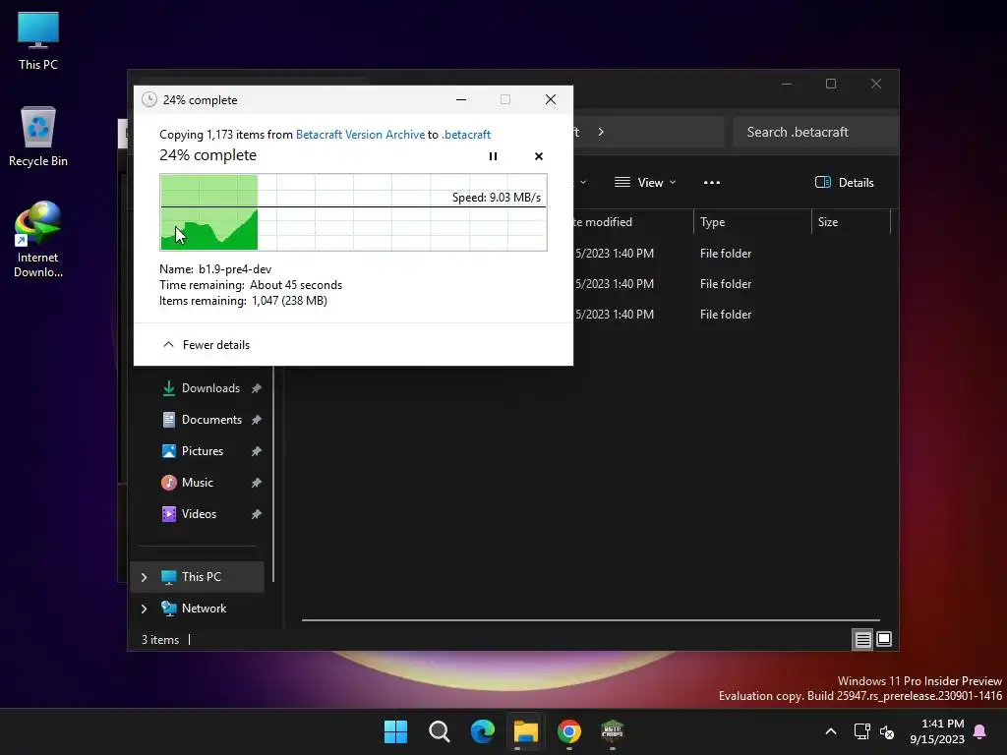Click the address bar breadcrumb chevron
1007x755 pixels.
point(601,132)
